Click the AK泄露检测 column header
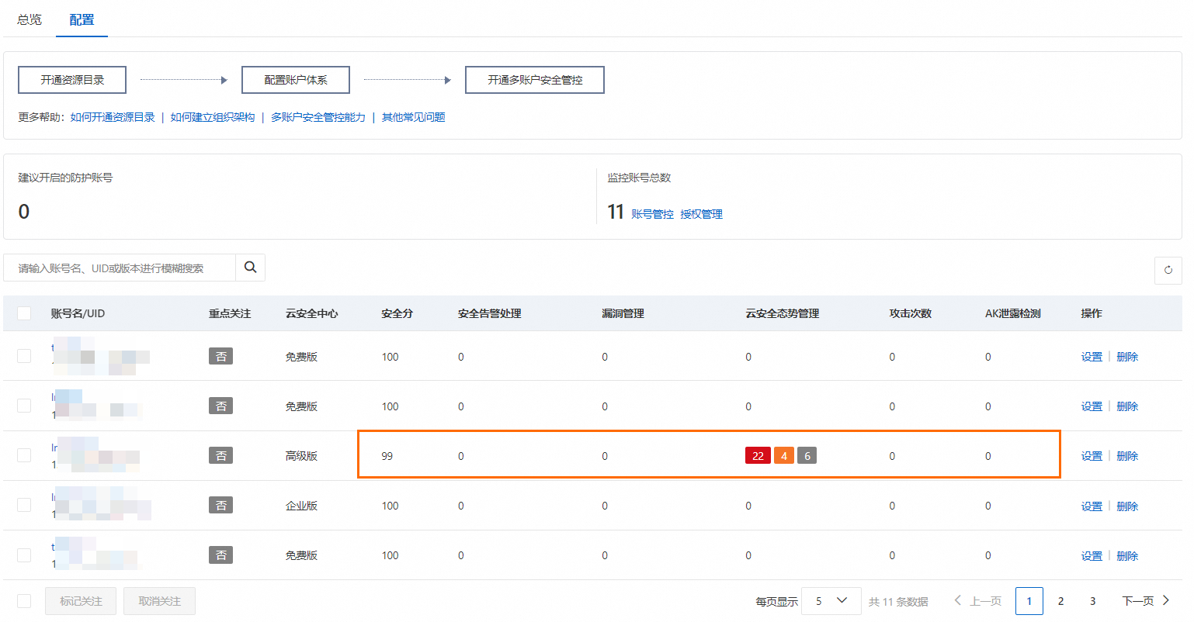Screen dimensions: 1194x622 point(1013,313)
